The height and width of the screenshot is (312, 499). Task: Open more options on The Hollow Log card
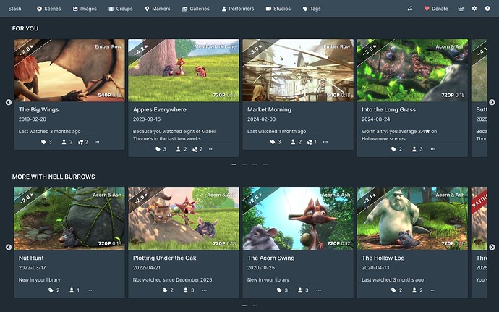(x=432, y=290)
